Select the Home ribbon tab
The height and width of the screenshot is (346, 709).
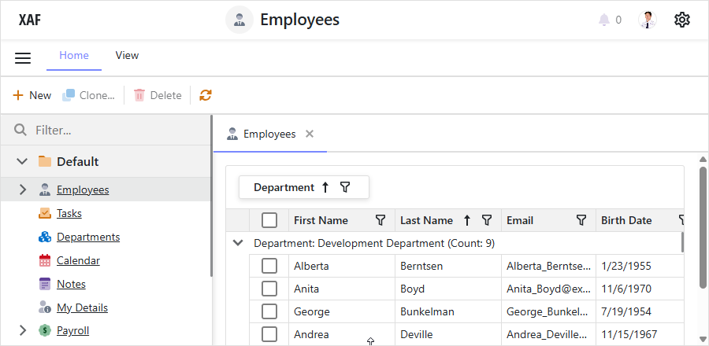click(74, 55)
